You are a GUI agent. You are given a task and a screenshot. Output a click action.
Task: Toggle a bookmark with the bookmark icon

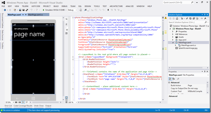point(108,10)
